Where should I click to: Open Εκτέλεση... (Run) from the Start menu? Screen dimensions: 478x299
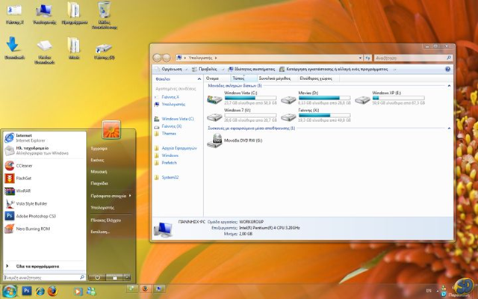pyautogui.click(x=100, y=232)
